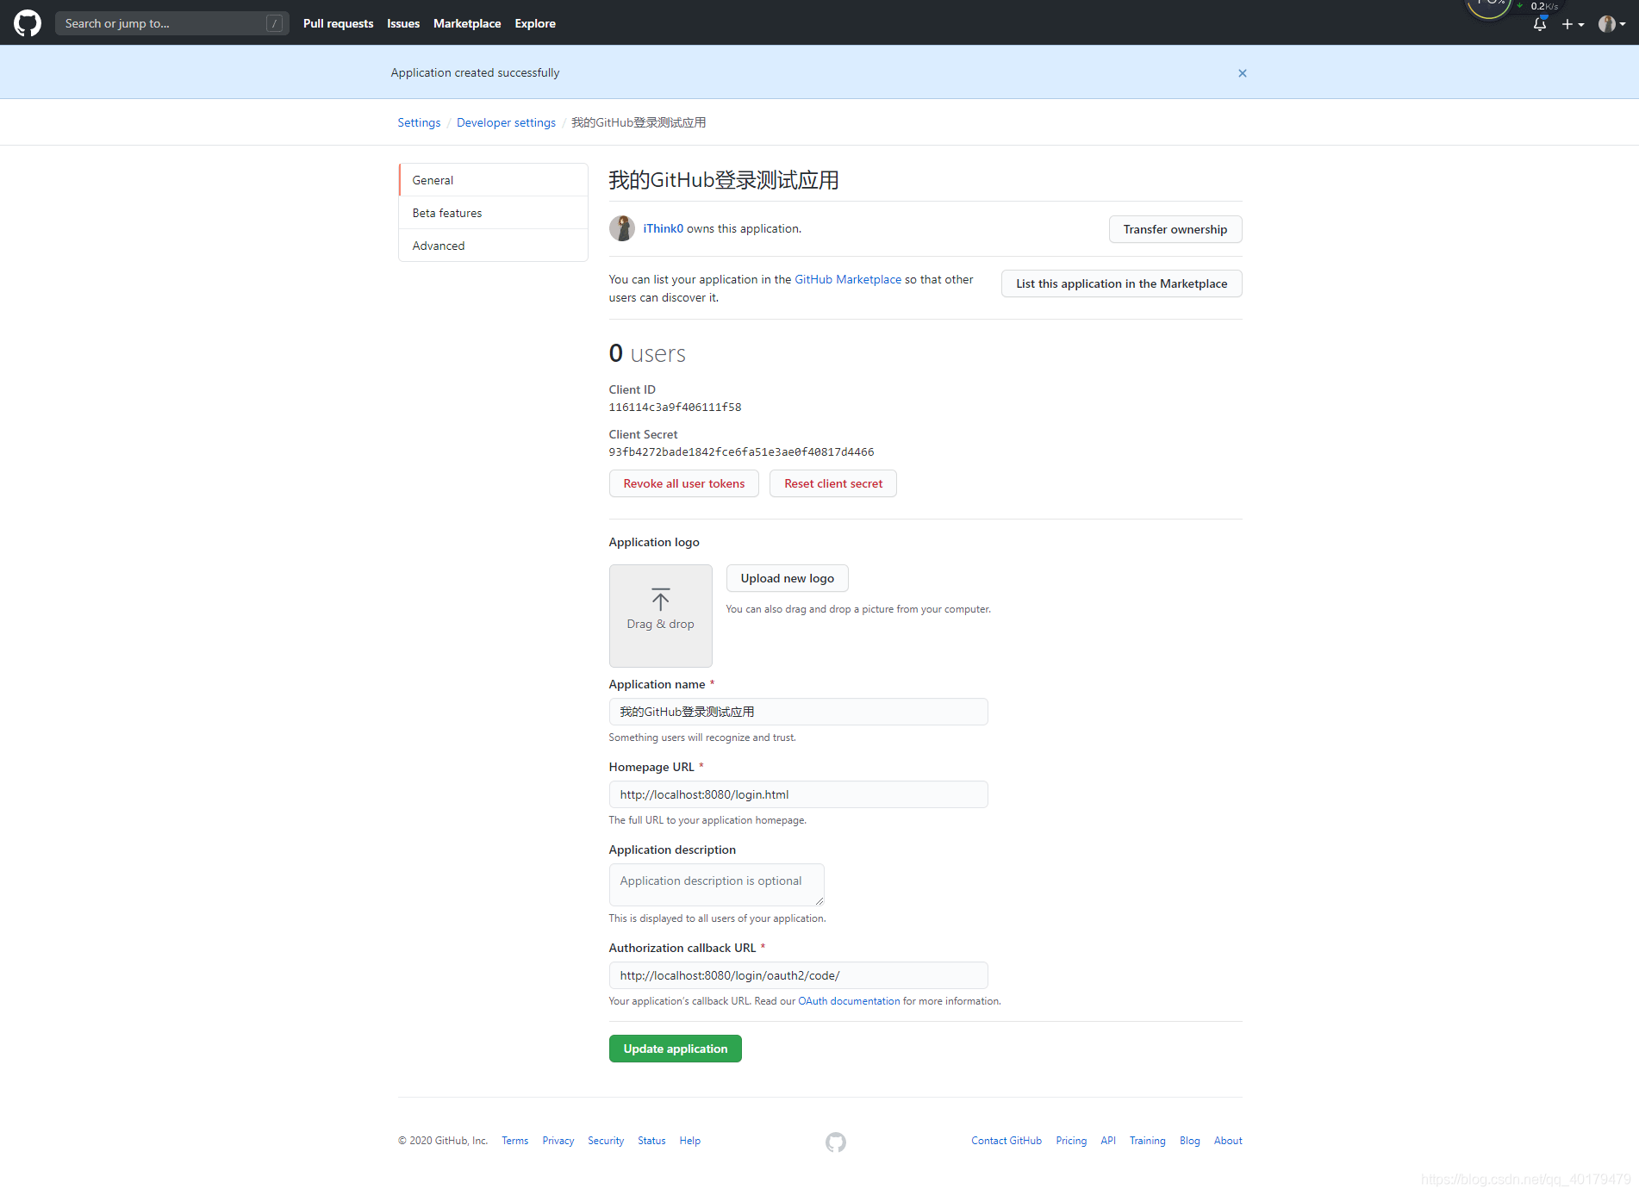Select the General sidebar tab

point(494,180)
